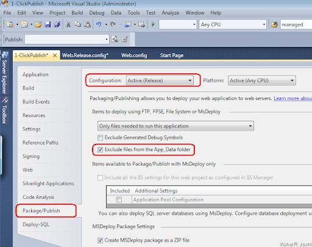The height and width of the screenshot is (247, 312).
Task: Open the Configuration Active (Release) dropdown
Action: coord(160,81)
